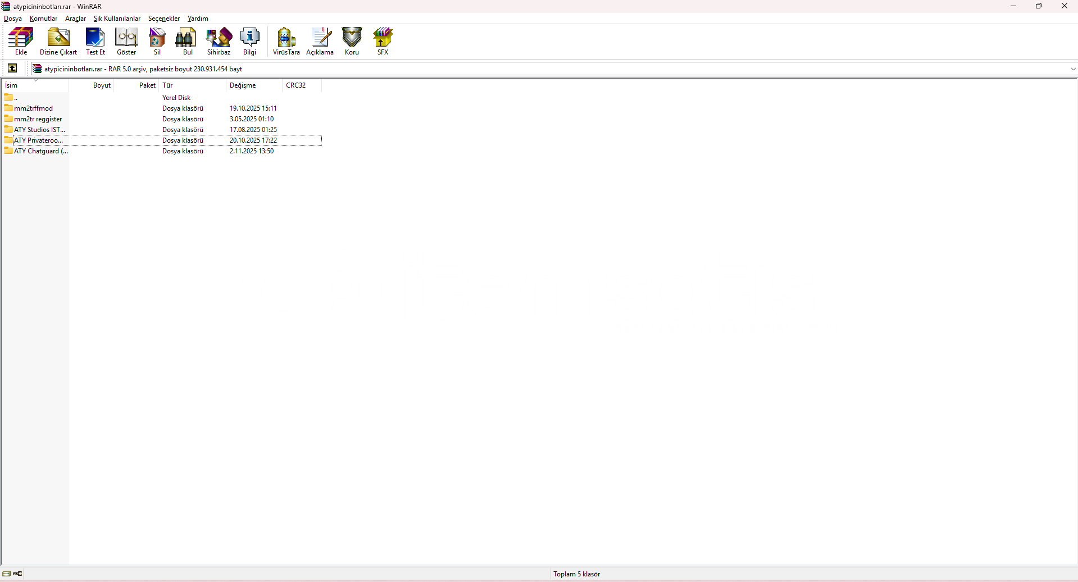The image size is (1078, 582).
Task: Sort by the Tür column header
Action: tap(193, 85)
